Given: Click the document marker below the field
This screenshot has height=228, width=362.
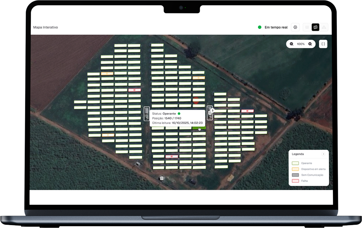Looking at the screenshot, I should [162, 178].
